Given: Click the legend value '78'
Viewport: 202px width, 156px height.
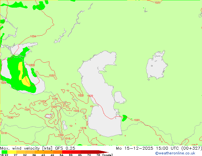Looking at the screenshot, I should pyautogui.click(x=98, y=155).
